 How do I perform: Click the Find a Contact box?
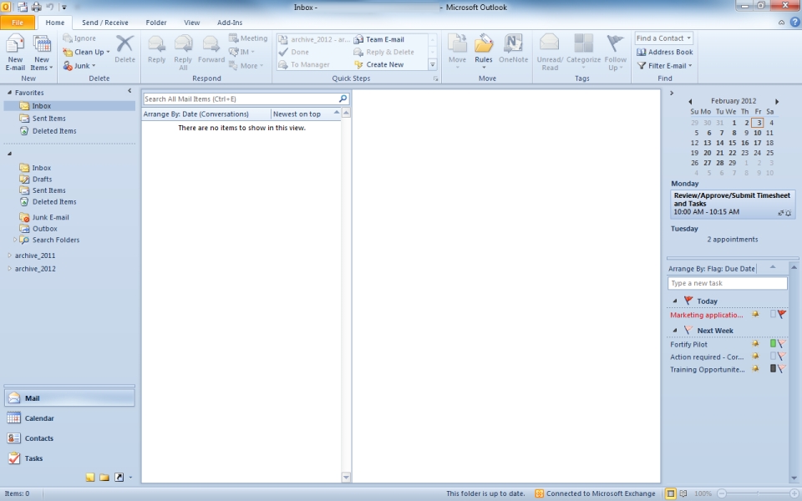[x=664, y=38]
